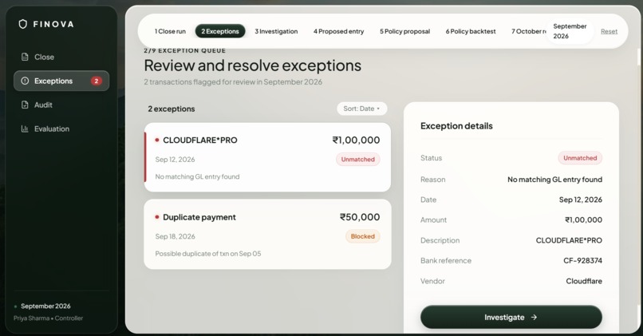
Task: Click the Exception details heading
Action: tap(456, 126)
